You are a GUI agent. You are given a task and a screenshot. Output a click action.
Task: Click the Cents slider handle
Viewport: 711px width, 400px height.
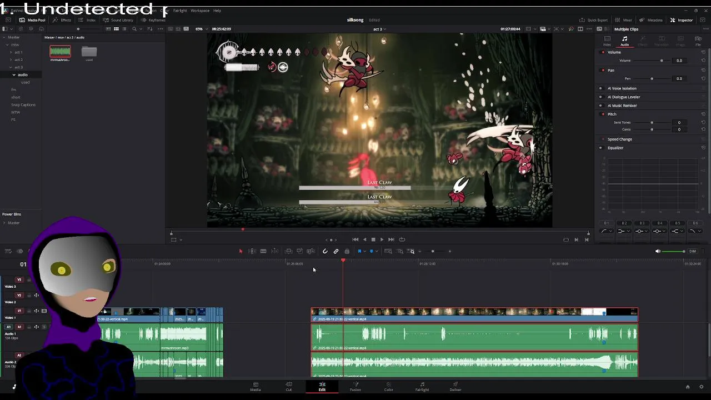[652, 129]
